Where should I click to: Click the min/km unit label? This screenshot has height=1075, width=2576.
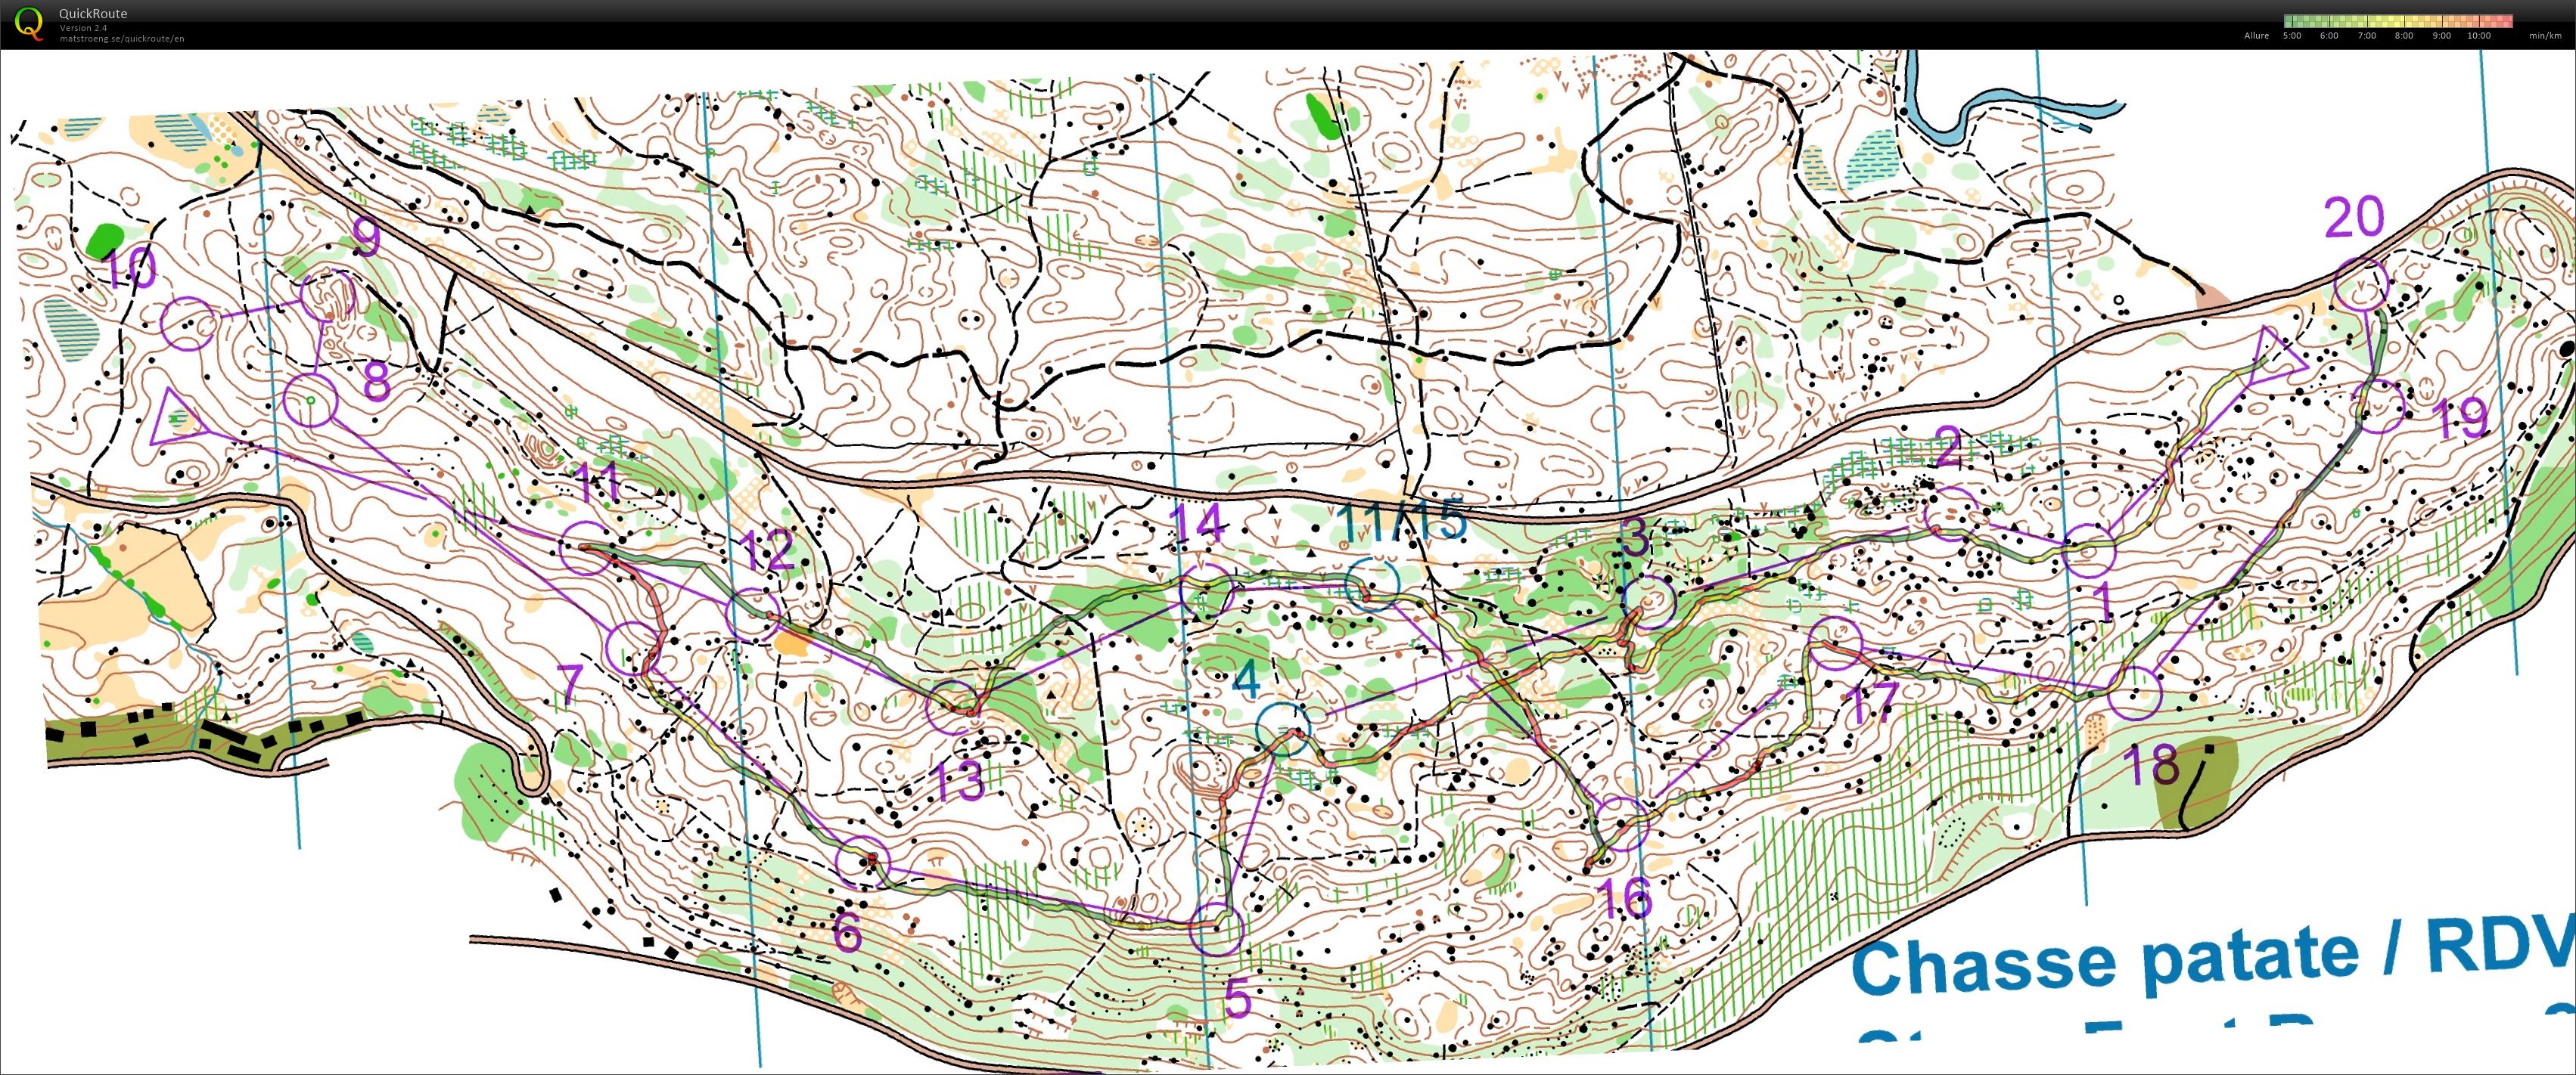[2545, 36]
